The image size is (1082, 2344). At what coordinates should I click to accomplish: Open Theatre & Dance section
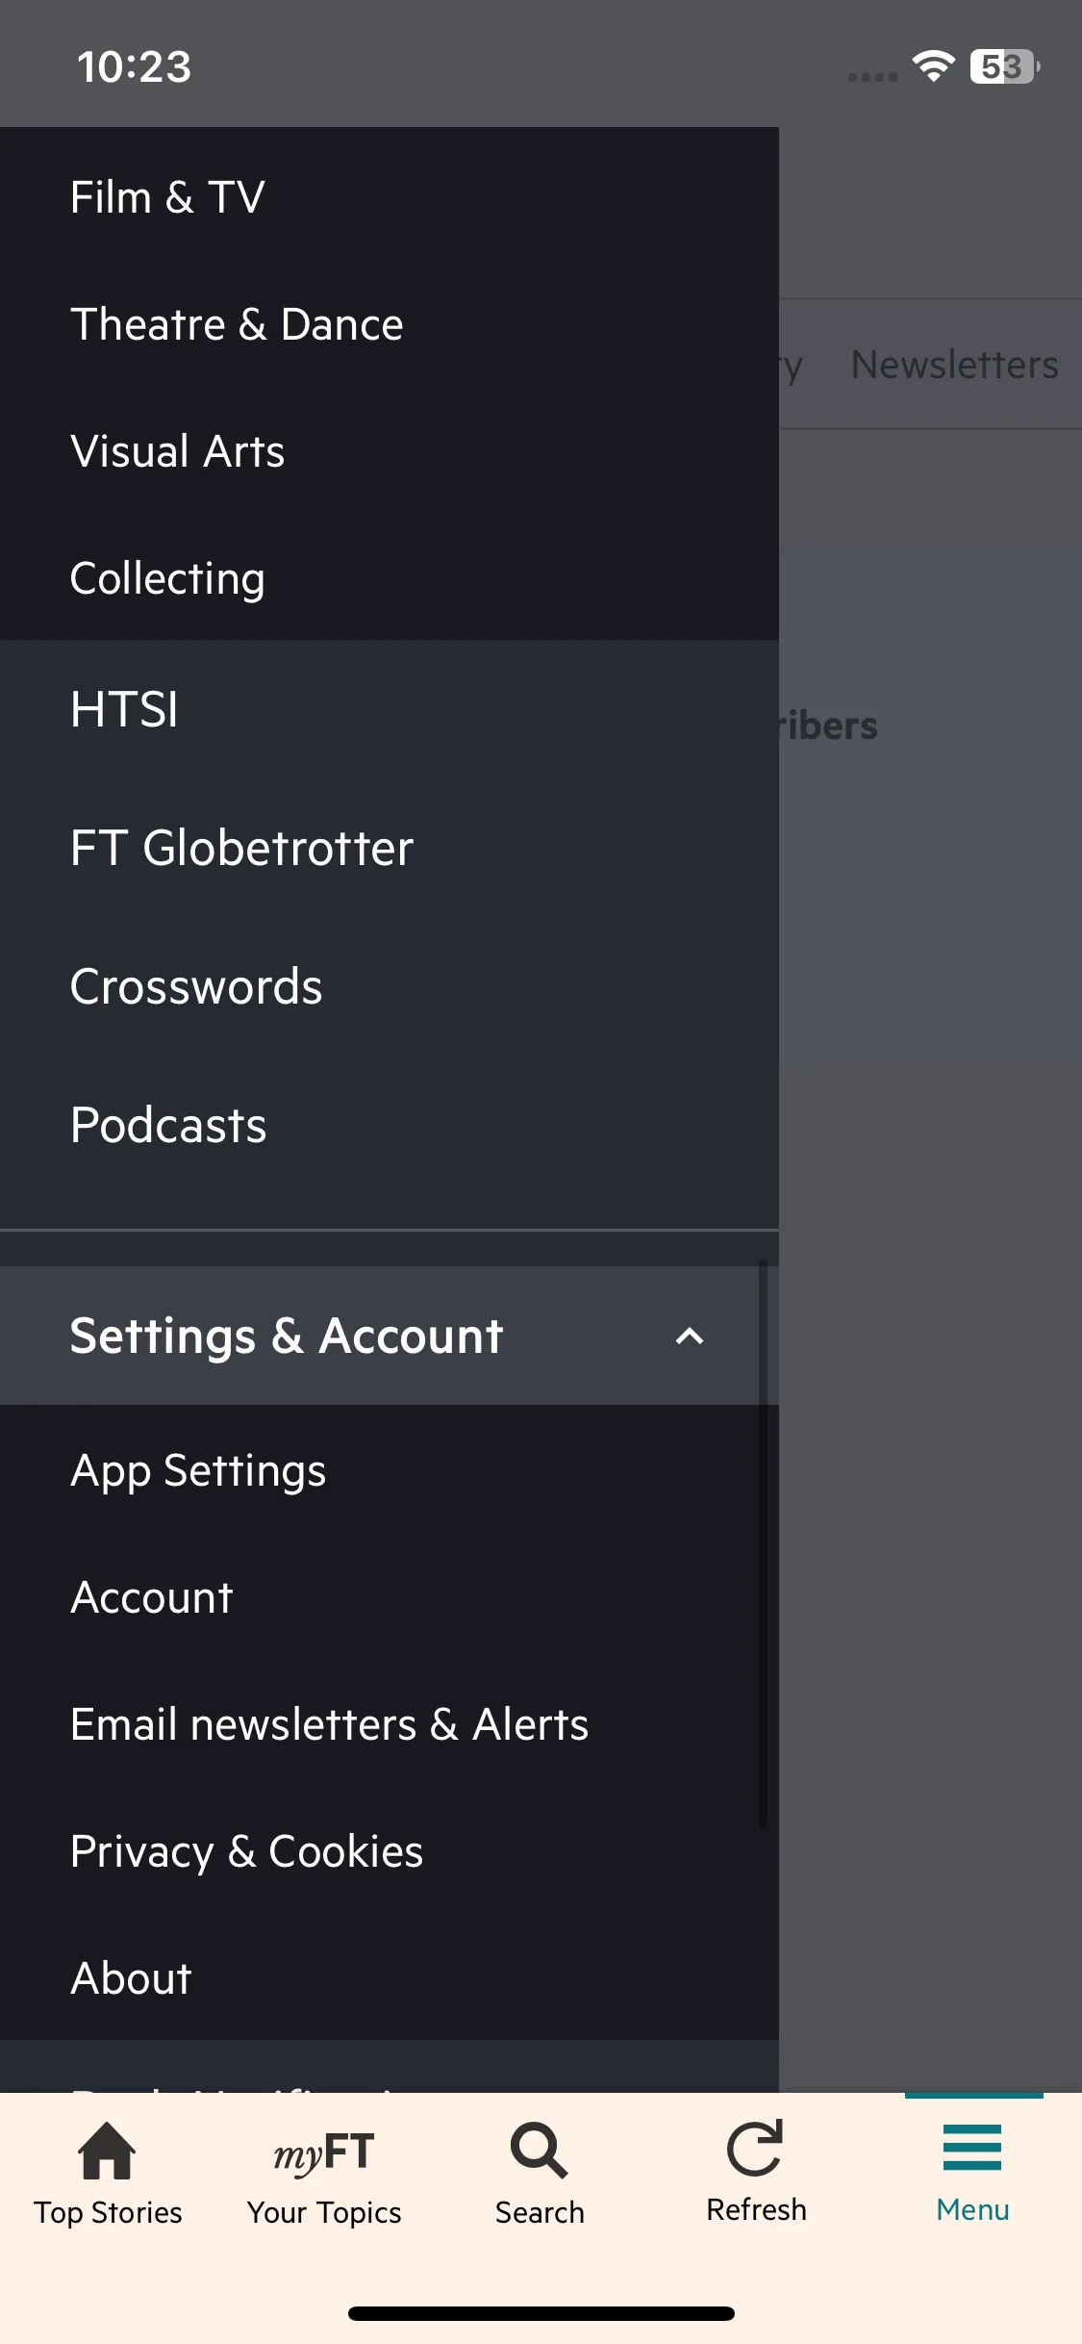389,324
